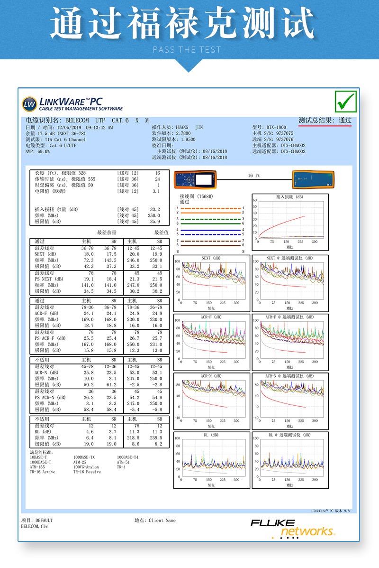Open the insertion loss (插入损耗) graph

click(290, 222)
